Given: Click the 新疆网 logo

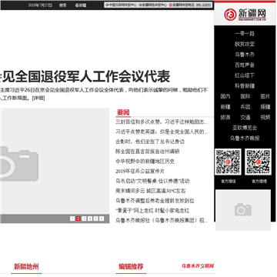Looking at the screenshot, I should [245, 15].
